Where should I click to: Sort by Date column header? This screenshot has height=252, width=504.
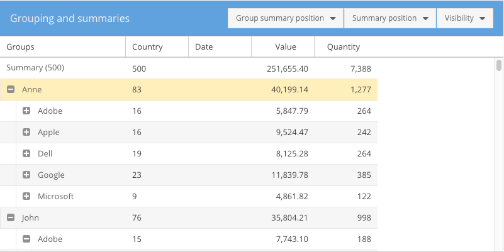(220, 47)
